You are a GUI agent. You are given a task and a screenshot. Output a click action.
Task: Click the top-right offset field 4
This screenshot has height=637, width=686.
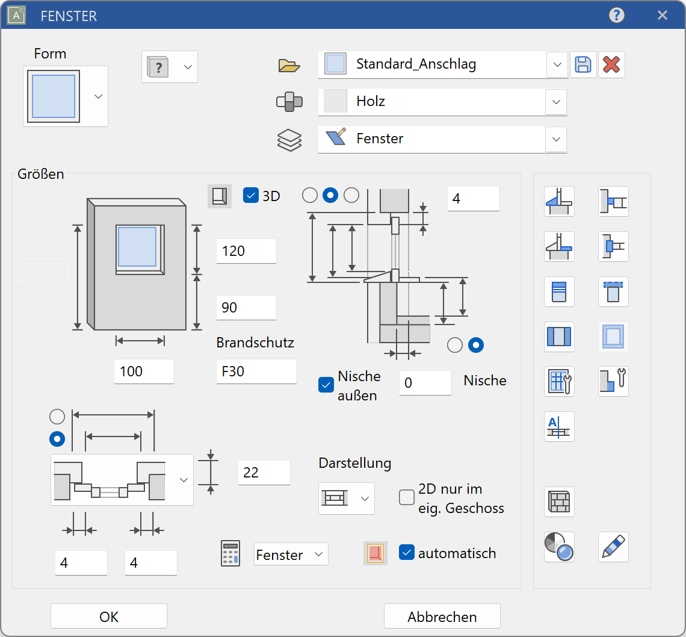click(474, 199)
